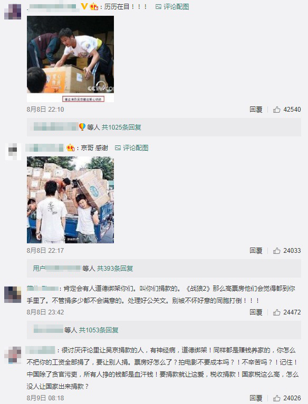Like the comment posted 8月9日 08:18
This screenshot has width=308, height=404.
pyautogui.click(x=277, y=398)
